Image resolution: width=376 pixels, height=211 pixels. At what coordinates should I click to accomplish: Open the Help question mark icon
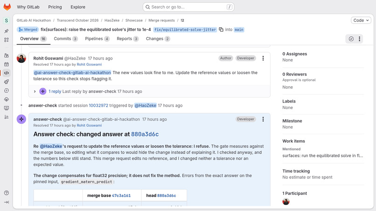(x=7, y=193)
